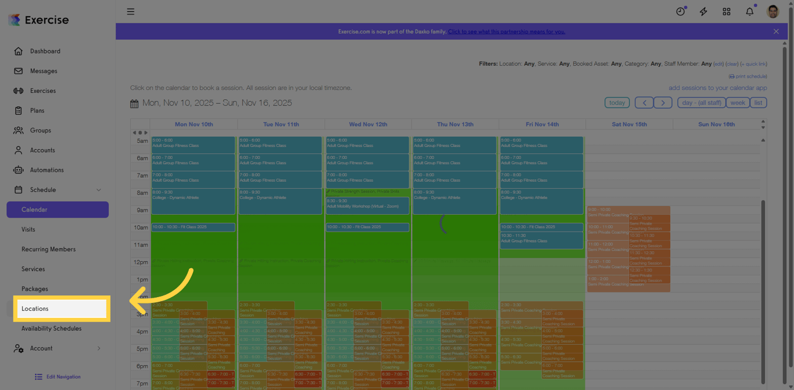Open Availability Schedules in the sidebar
The width and height of the screenshot is (794, 390).
click(52, 328)
